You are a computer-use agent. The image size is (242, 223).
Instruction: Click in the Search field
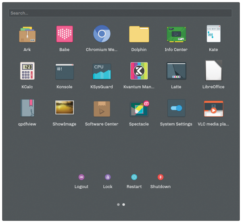(x=120, y=13)
